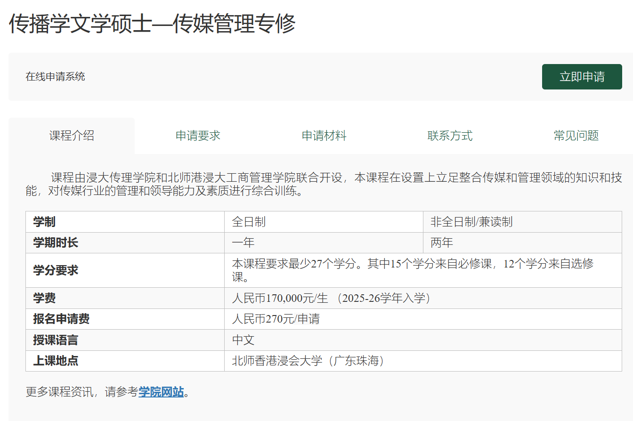
Task: Click the 两年 duration cell
Action: coord(523,243)
